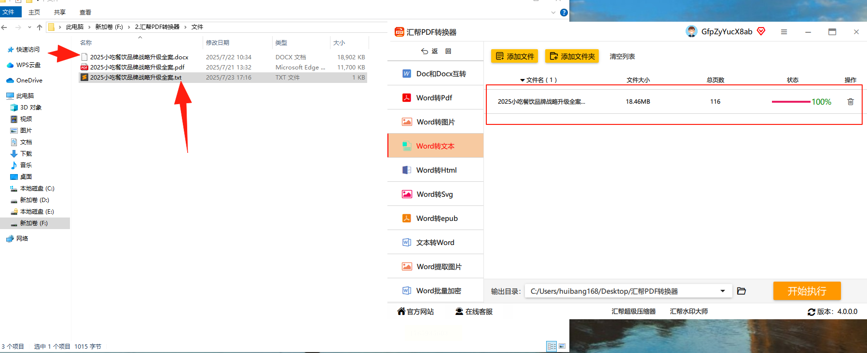Open Explorer's recent locations dropdown arrow
The width and height of the screenshot is (867, 353).
(x=29, y=27)
